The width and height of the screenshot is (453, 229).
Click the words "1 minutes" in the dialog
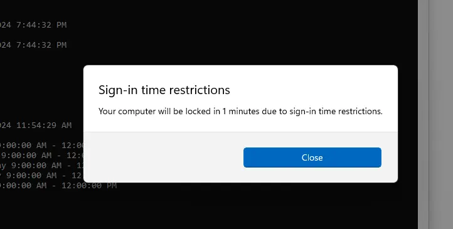click(x=241, y=111)
